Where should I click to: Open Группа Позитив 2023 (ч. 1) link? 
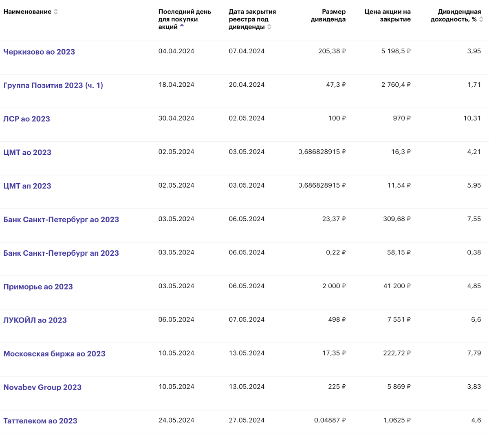(x=53, y=85)
